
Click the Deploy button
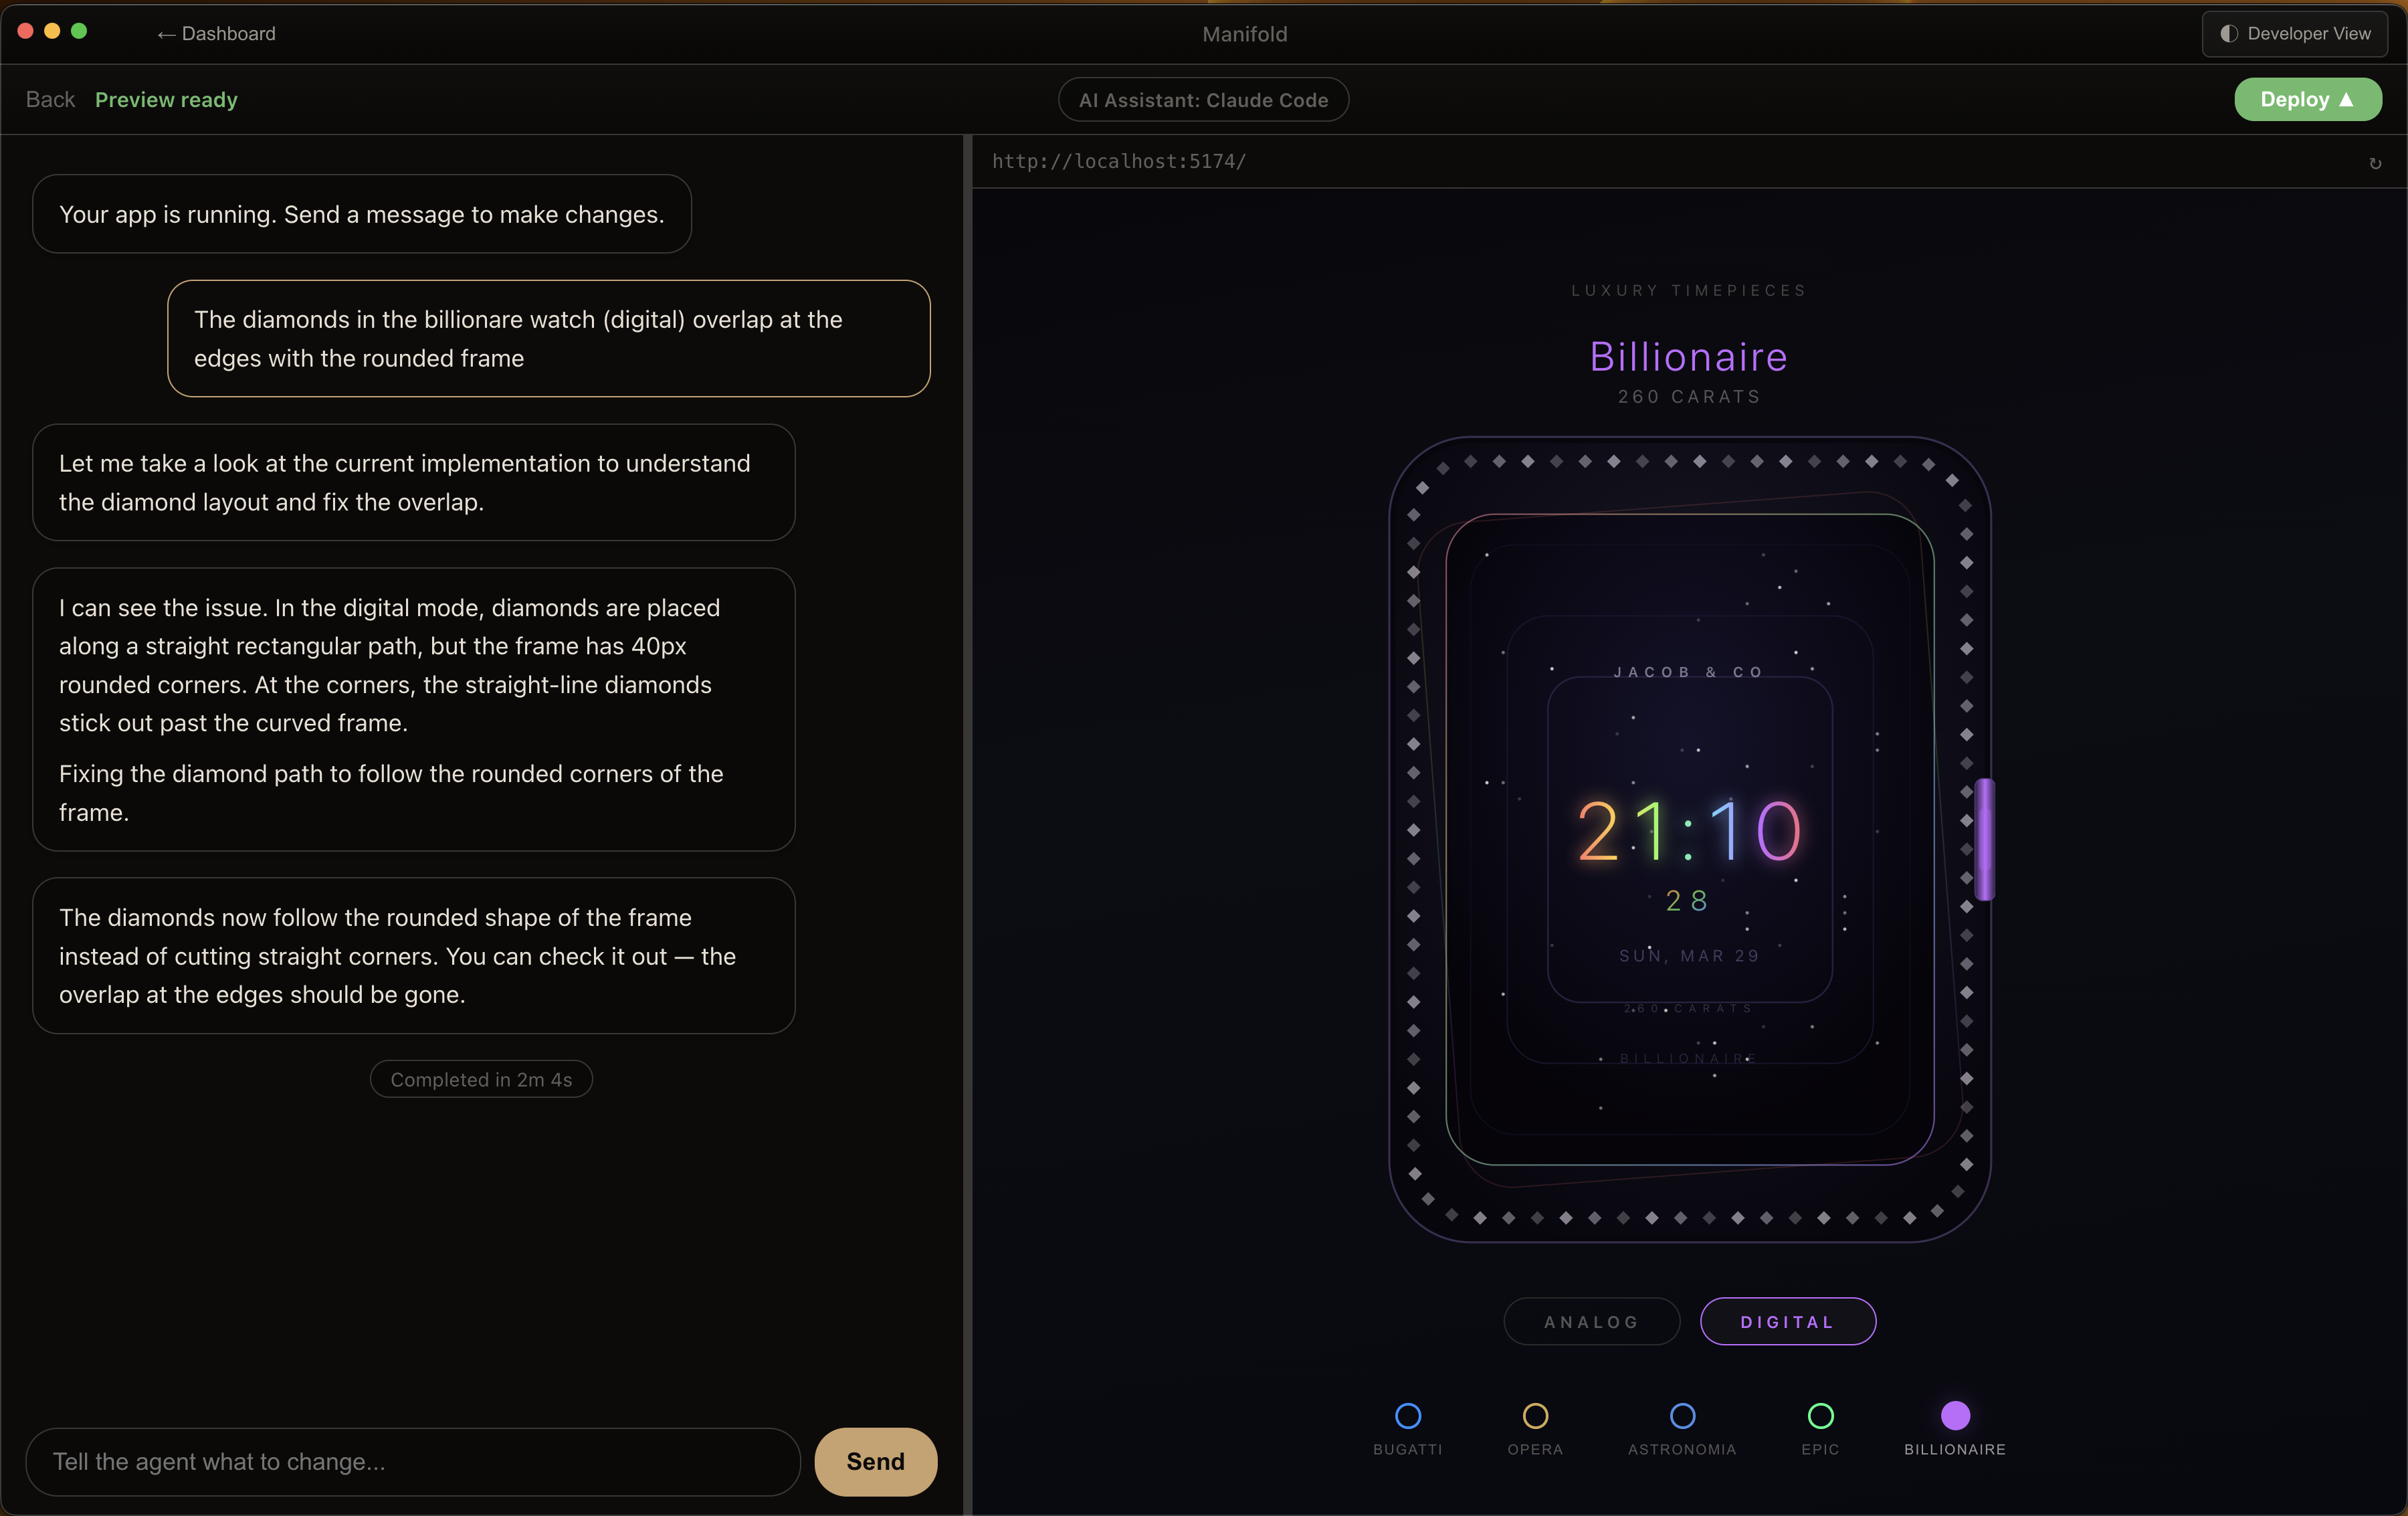pos(2307,99)
